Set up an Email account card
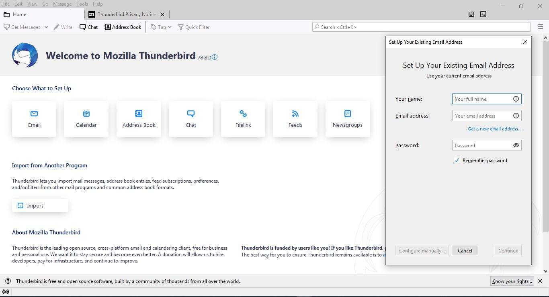The width and height of the screenshot is (549, 297). click(34, 119)
